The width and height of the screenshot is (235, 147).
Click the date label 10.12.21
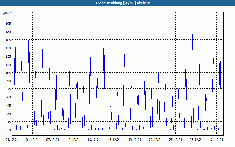coord(73,140)
